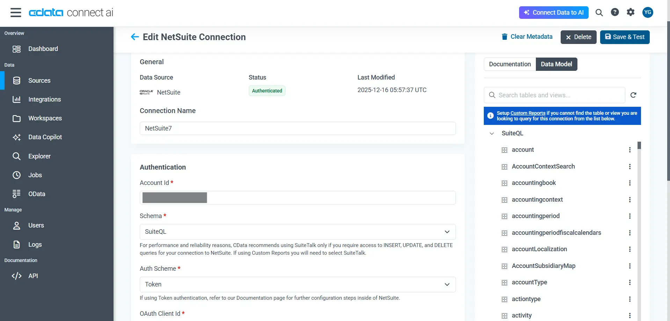670x321 pixels.
Task: Switch to the Data Model tab
Action: point(556,64)
